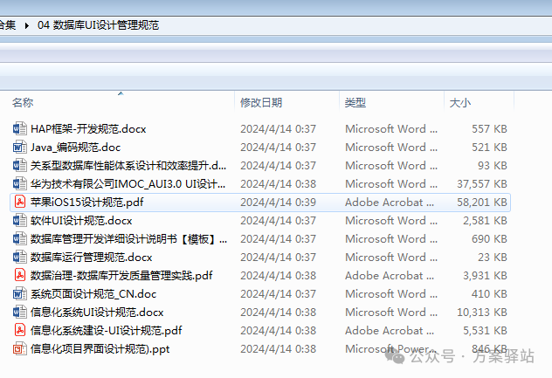Click the 37,557 KB size cell
This screenshot has width=552, height=378.
pyautogui.click(x=482, y=183)
